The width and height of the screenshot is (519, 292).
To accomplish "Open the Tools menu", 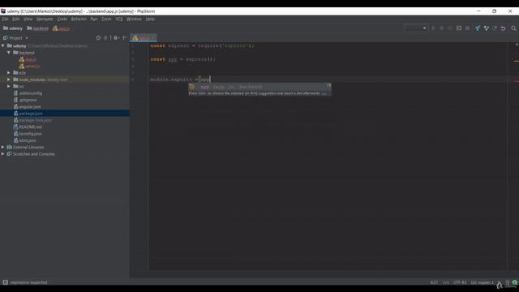I will pyautogui.click(x=106, y=19).
